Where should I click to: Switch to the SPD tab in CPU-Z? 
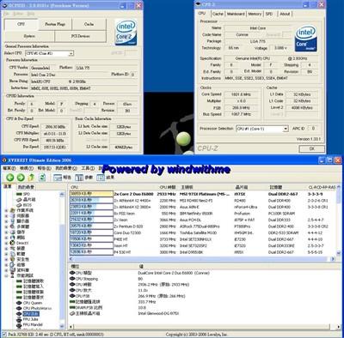(x=269, y=14)
